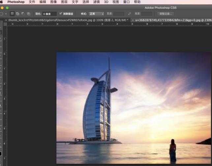Screen dimensions: 212x166
Task: Open the 滤镜 menu
Action: tap(96, 2)
